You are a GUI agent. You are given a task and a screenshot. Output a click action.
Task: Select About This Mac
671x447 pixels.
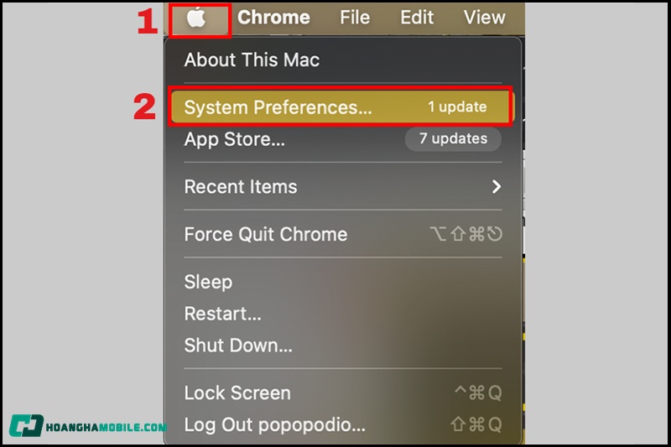tap(252, 60)
